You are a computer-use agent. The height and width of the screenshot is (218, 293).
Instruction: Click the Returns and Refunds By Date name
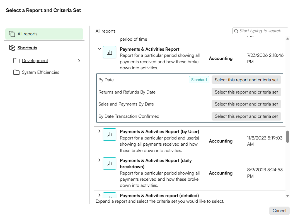[x=127, y=92]
